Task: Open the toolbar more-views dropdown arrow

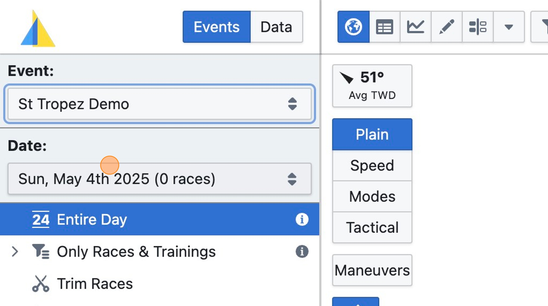Action: pos(509,27)
